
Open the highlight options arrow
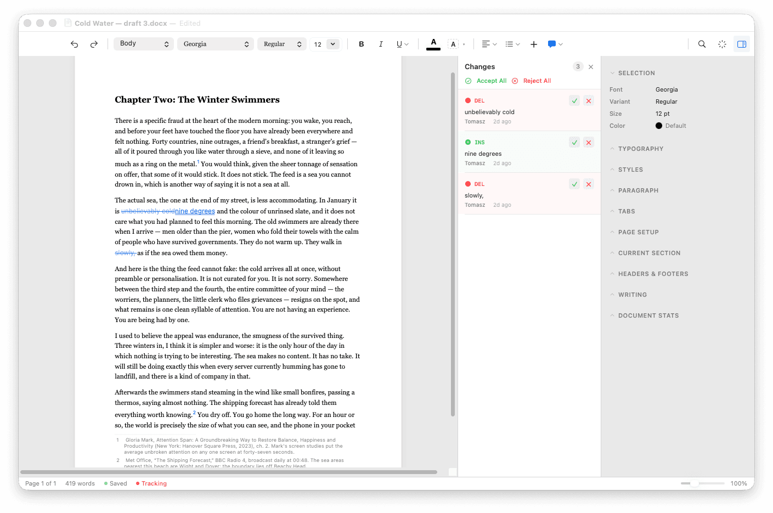click(x=464, y=44)
